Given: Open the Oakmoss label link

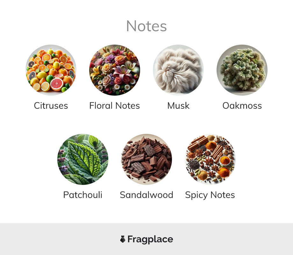Looking at the screenshot, I should [x=242, y=106].
